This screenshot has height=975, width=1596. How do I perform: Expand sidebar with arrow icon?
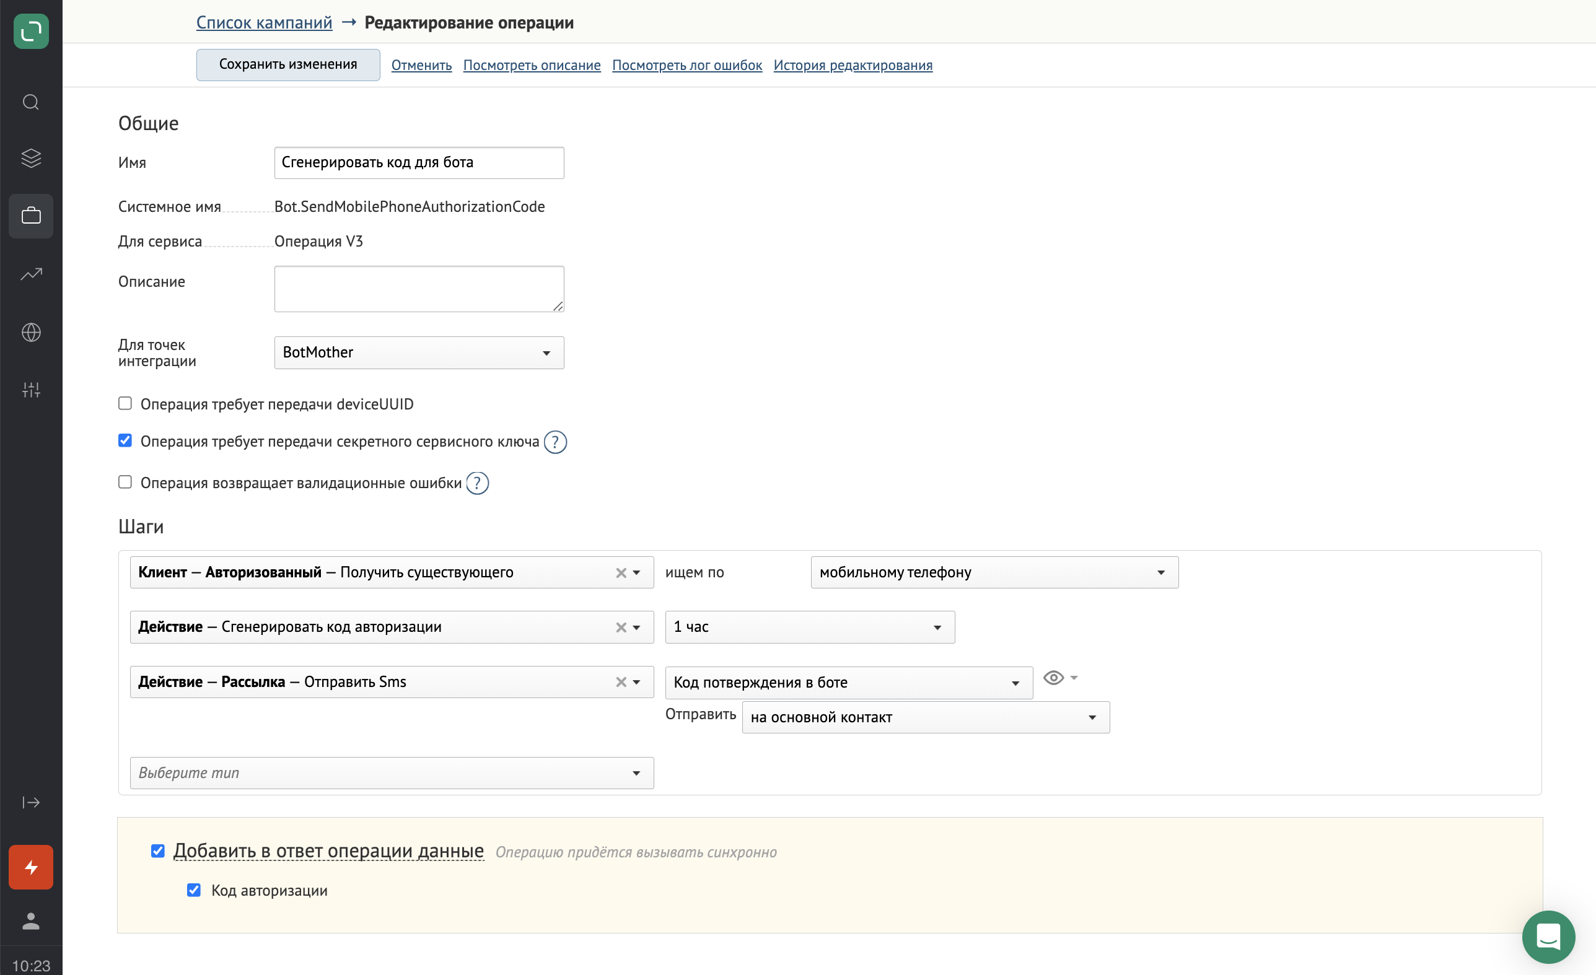[x=31, y=803]
